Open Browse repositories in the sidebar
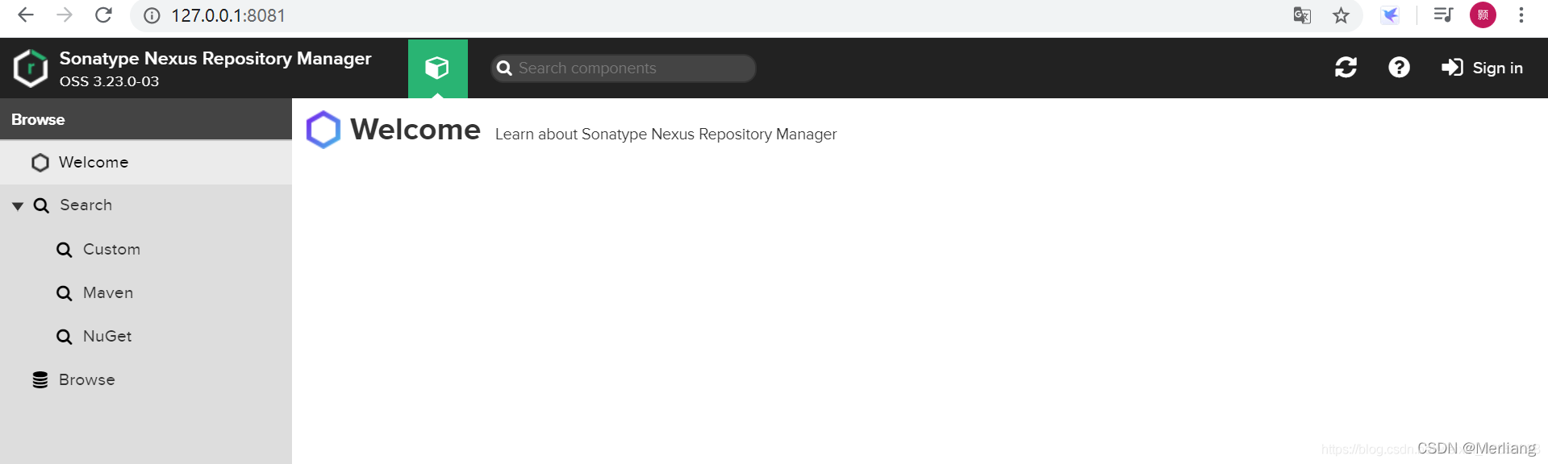 coord(86,380)
